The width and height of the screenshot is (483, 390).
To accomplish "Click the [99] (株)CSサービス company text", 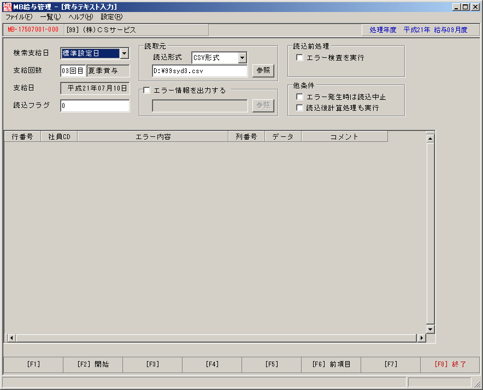I will point(101,30).
